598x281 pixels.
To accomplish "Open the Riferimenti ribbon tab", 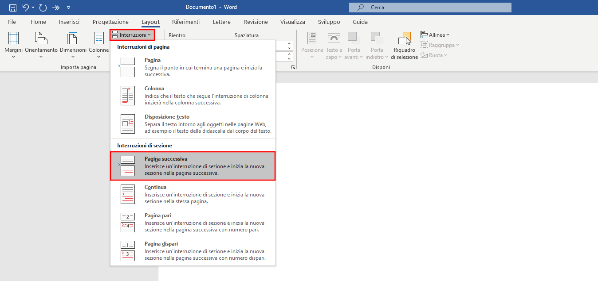I will coord(186,22).
